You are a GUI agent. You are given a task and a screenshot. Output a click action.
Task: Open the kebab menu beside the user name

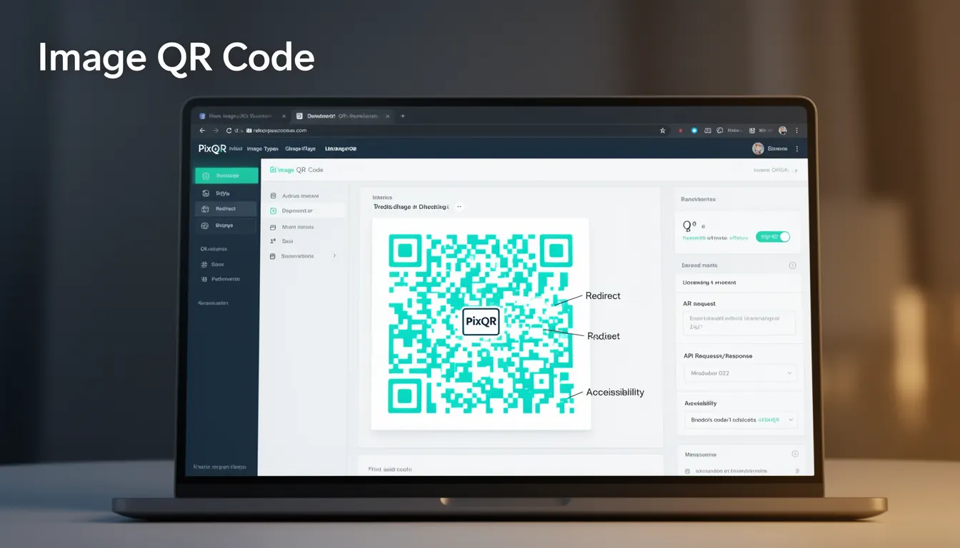pyautogui.click(x=797, y=148)
